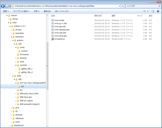Select the reference folder icon

[x=14, y=118]
